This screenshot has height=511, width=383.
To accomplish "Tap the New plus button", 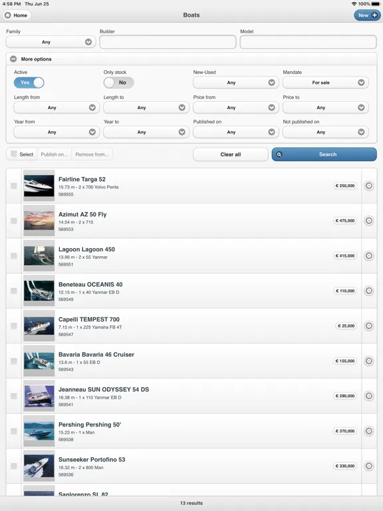I will pyautogui.click(x=367, y=15).
